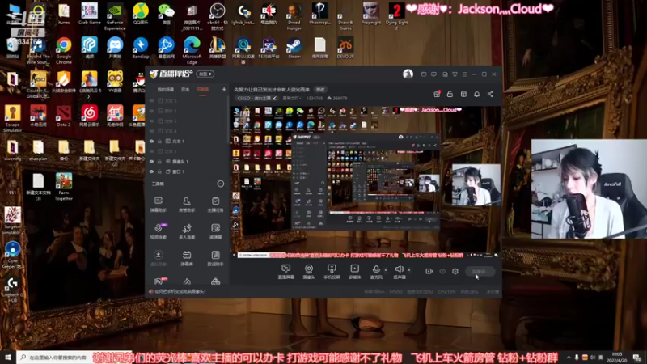647x364 pixels.
Task: Toggle visibility of the 窗口 1 layer
Action: point(151,171)
